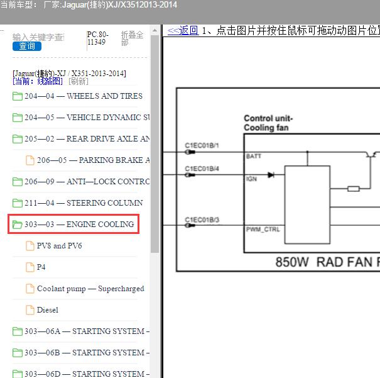Image resolution: width=380 pixels, height=378 pixels.
Task: Click document icon beside Diesel
Action: pyautogui.click(x=30, y=310)
